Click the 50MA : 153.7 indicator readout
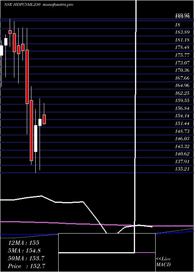Image resolution: width=194 pixels, height=272 pixels. pyautogui.click(x=26, y=258)
